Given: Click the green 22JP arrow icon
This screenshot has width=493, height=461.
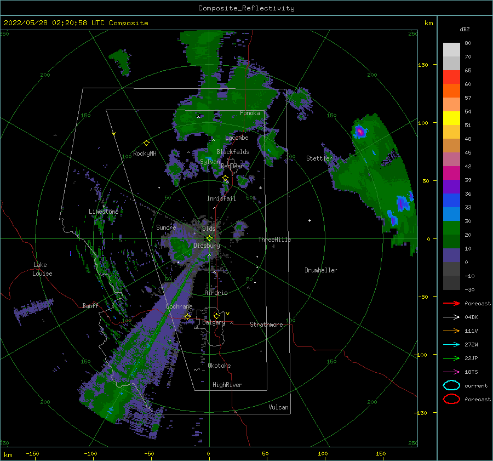Looking at the screenshot, I should pos(451,358).
